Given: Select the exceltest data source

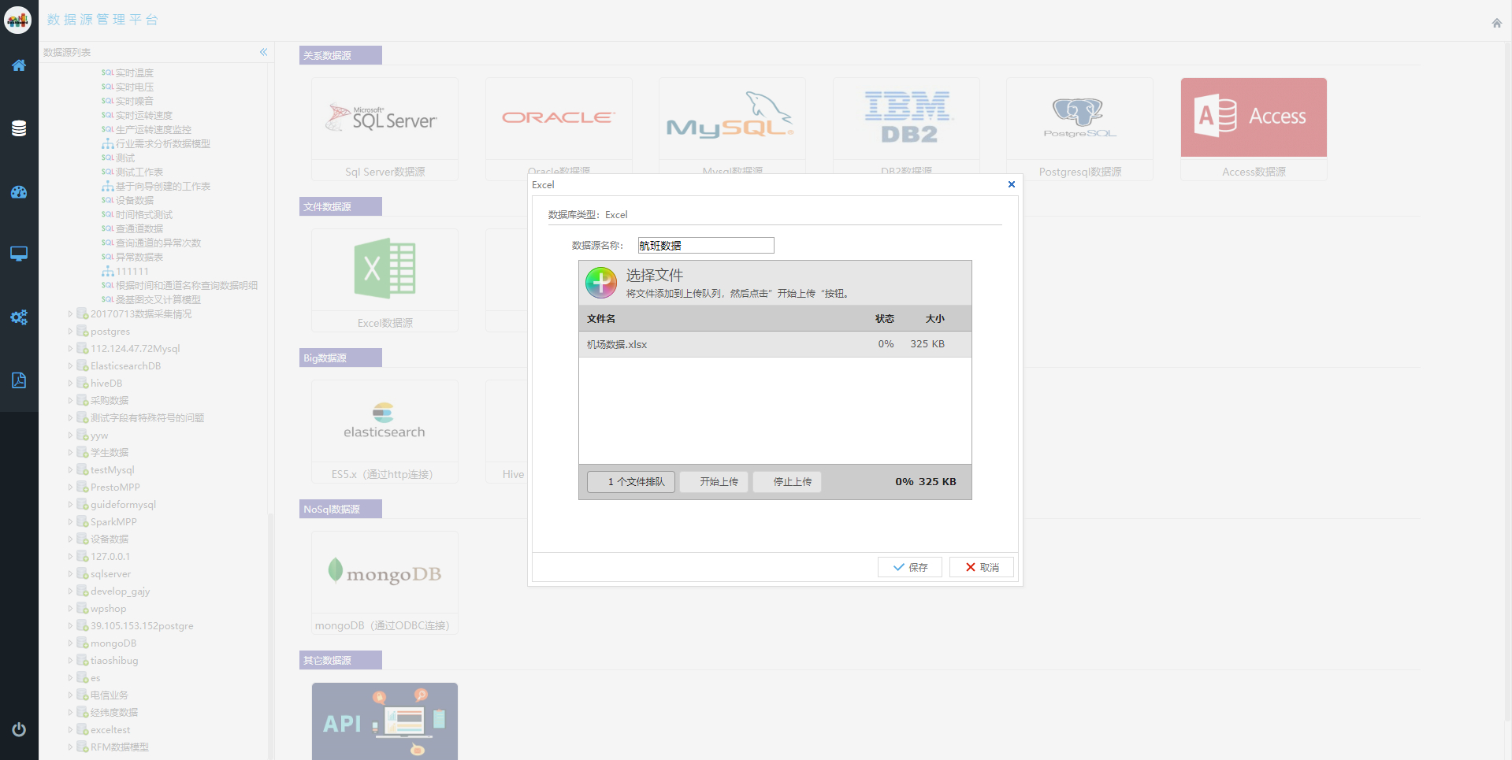Looking at the screenshot, I should click(x=110, y=730).
